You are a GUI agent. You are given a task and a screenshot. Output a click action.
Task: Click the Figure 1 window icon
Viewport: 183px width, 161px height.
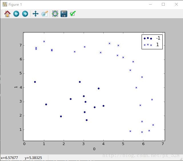(x=5, y=5)
